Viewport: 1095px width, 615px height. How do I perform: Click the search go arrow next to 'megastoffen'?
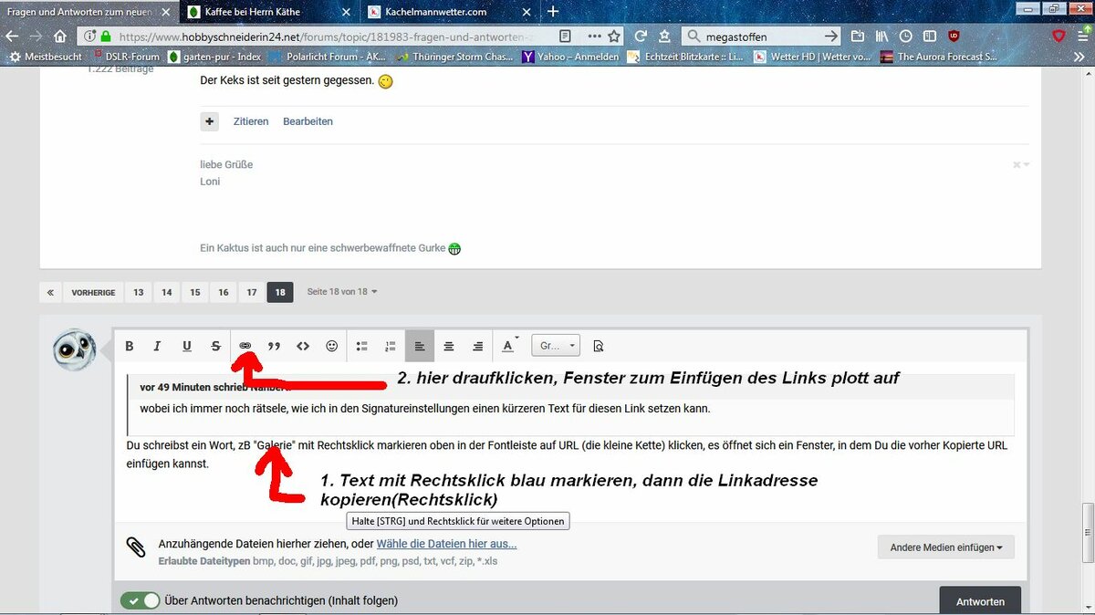tap(830, 36)
